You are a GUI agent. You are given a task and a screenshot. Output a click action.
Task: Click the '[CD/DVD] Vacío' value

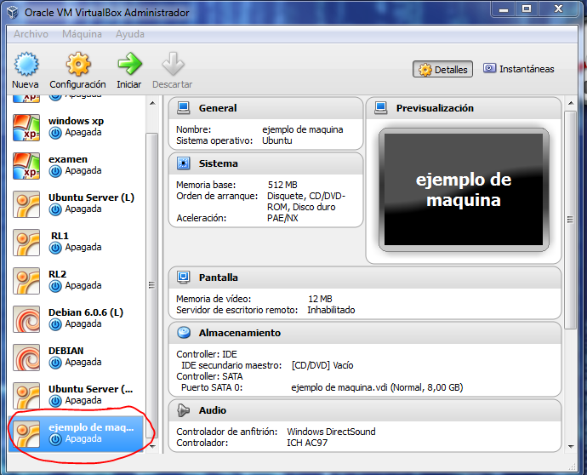[322, 365]
